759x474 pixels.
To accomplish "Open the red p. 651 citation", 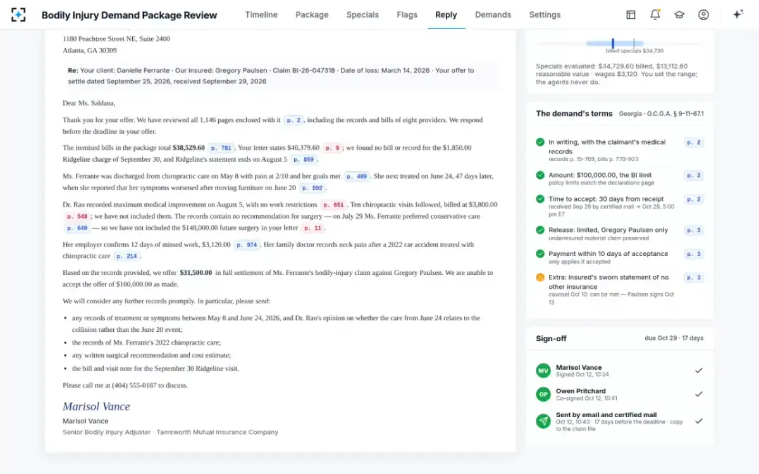I will 334,205.
